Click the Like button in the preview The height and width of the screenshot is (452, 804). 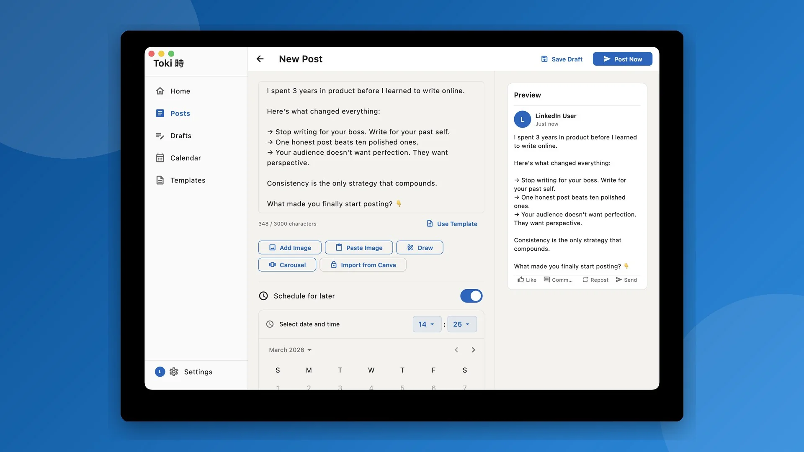527,280
